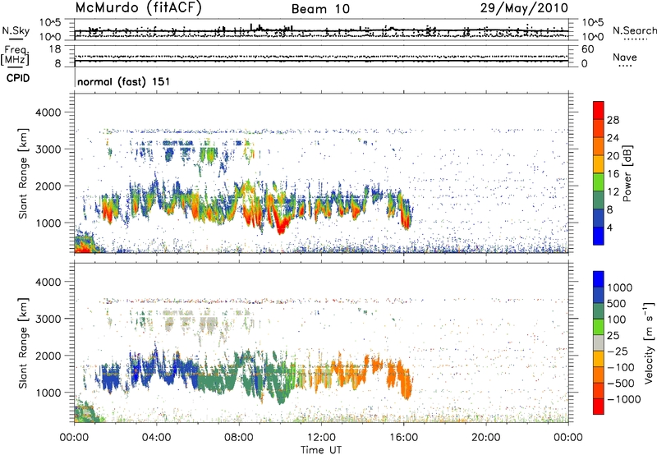Click the CPID label
The image size is (657, 455).
[18, 78]
